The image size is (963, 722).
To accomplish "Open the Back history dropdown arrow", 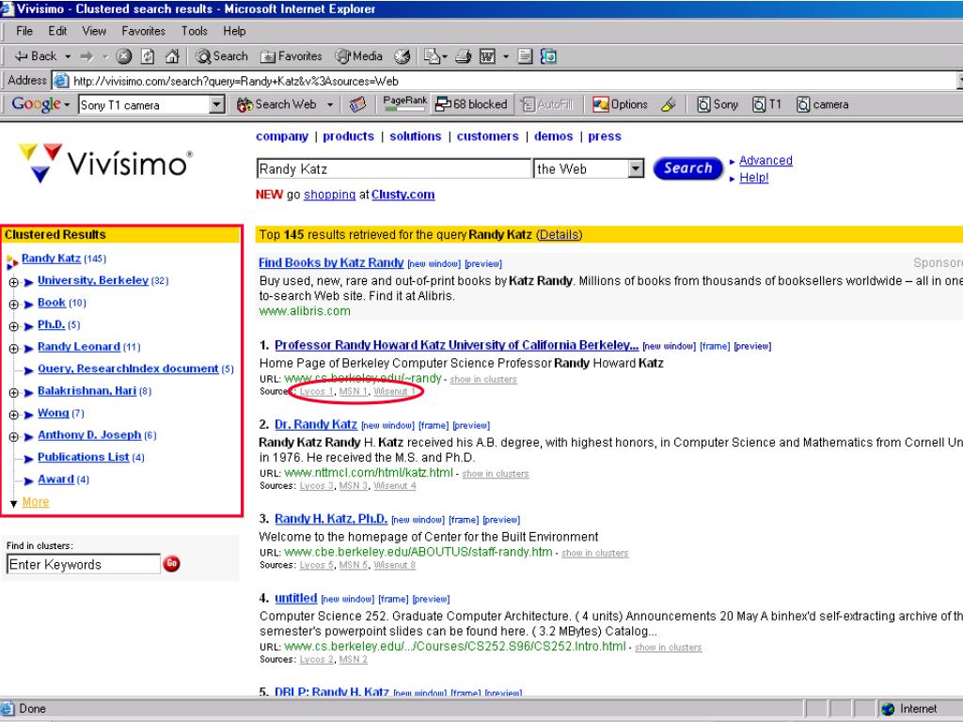I will click(68, 56).
